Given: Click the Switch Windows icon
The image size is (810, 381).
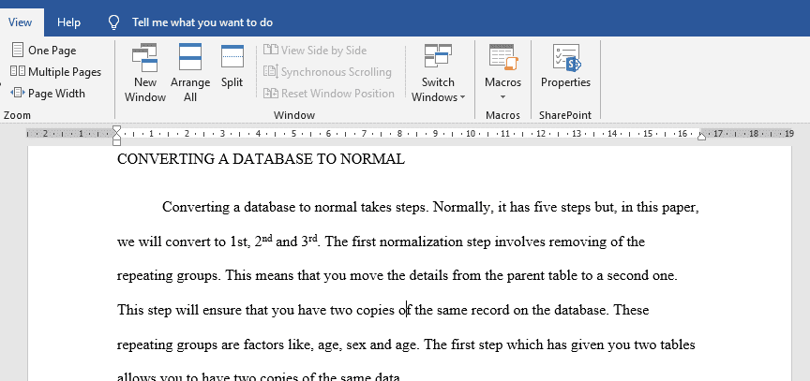Looking at the screenshot, I should pyautogui.click(x=438, y=57).
